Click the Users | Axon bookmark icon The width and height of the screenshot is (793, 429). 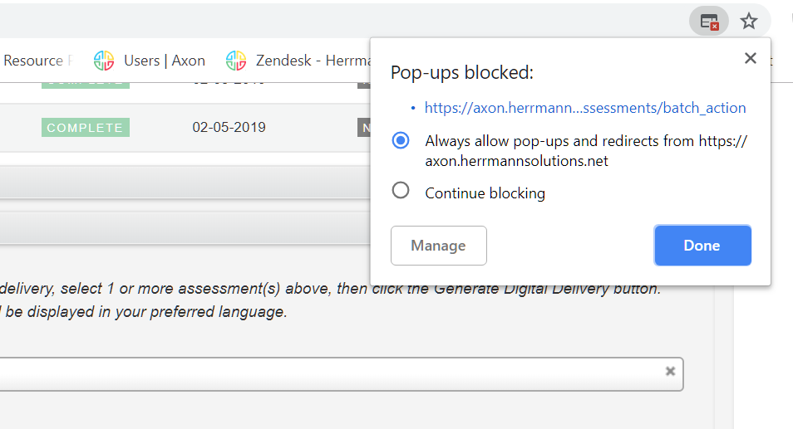coord(104,61)
